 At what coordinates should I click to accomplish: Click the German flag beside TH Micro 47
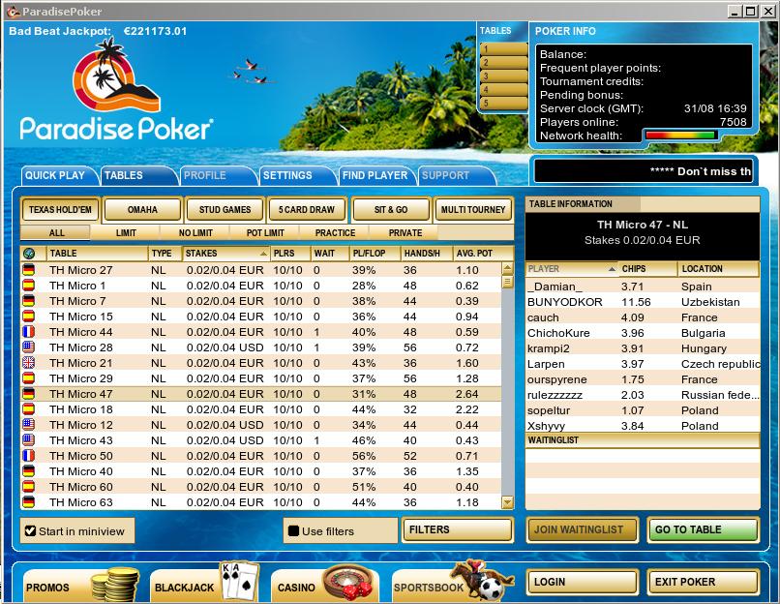29,394
